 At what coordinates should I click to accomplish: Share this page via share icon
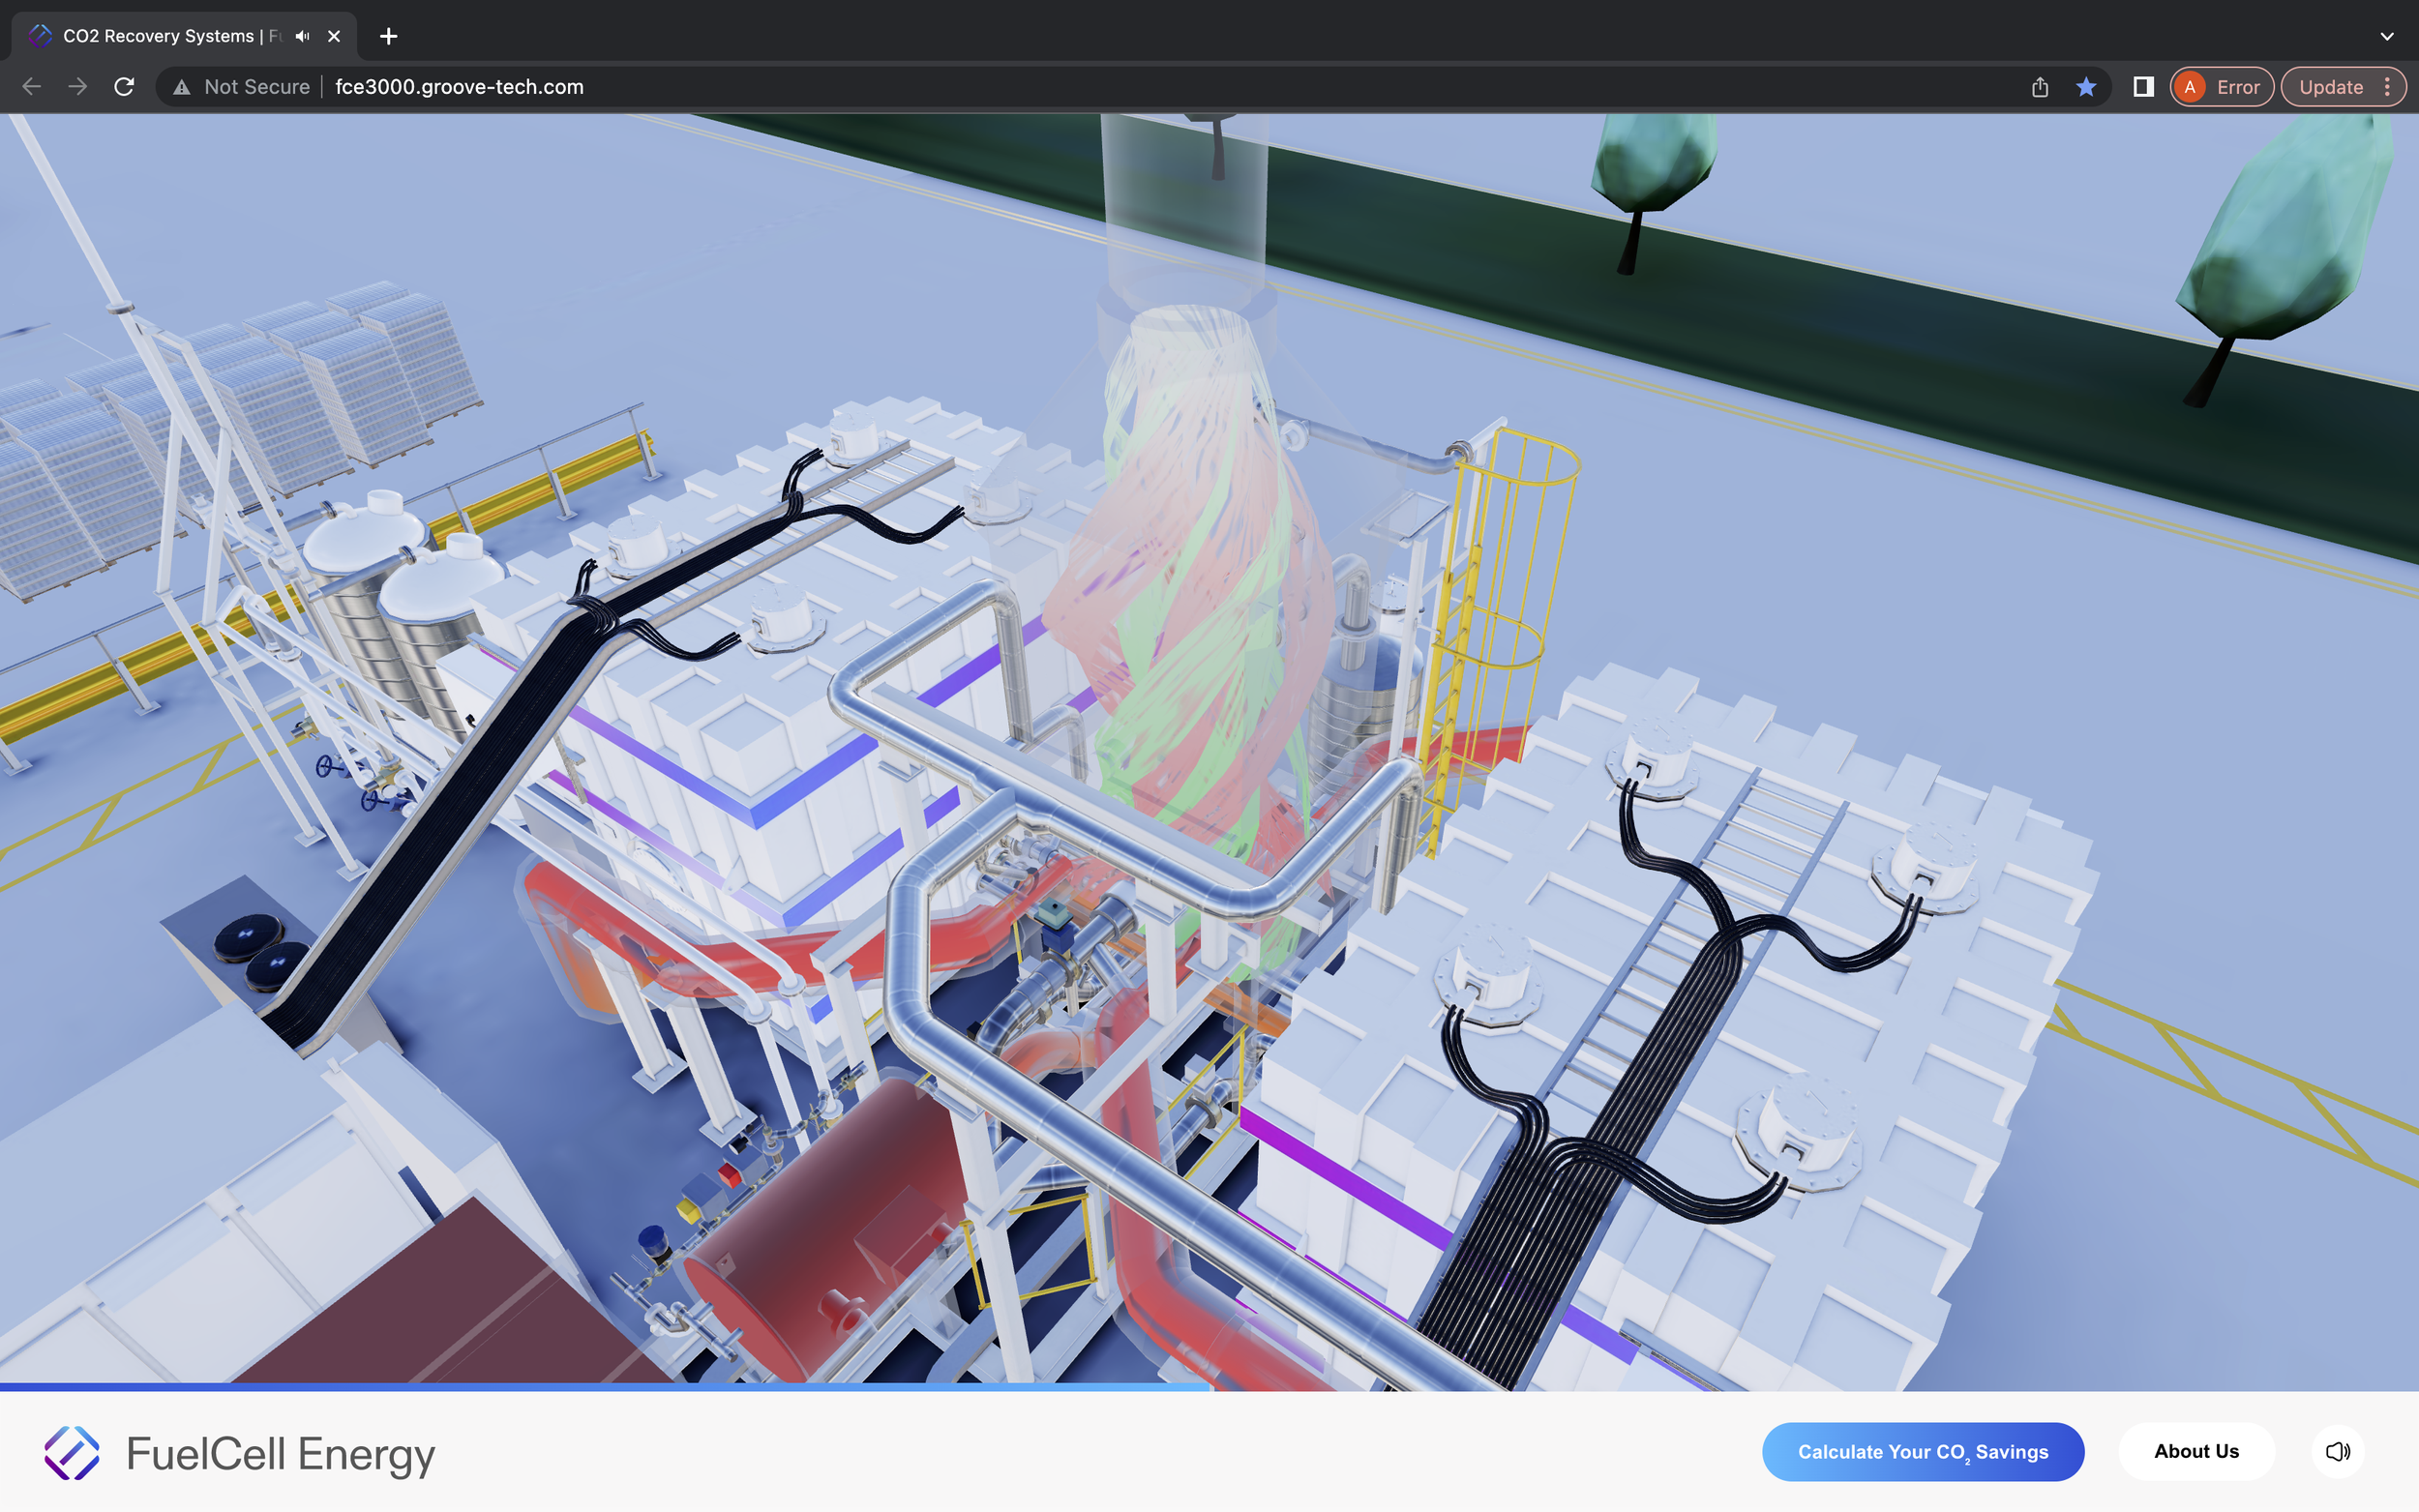(x=2040, y=87)
